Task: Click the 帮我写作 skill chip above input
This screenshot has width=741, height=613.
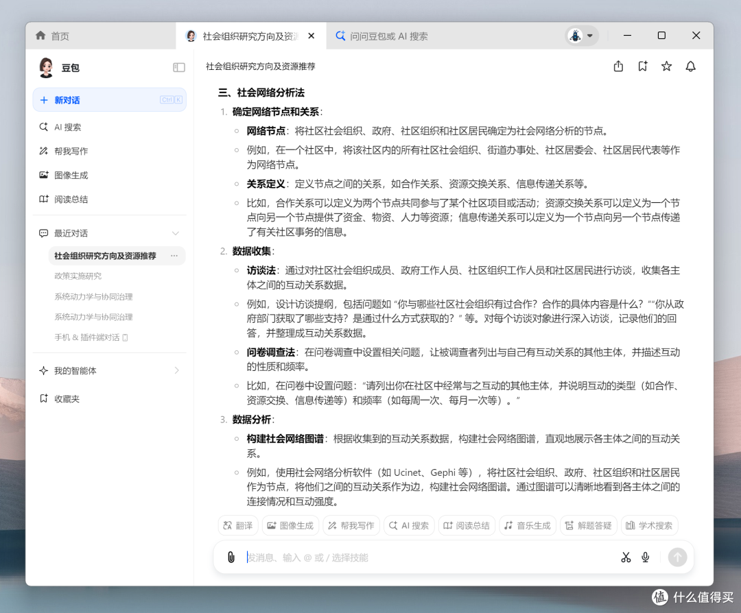Action: tap(351, 526)
